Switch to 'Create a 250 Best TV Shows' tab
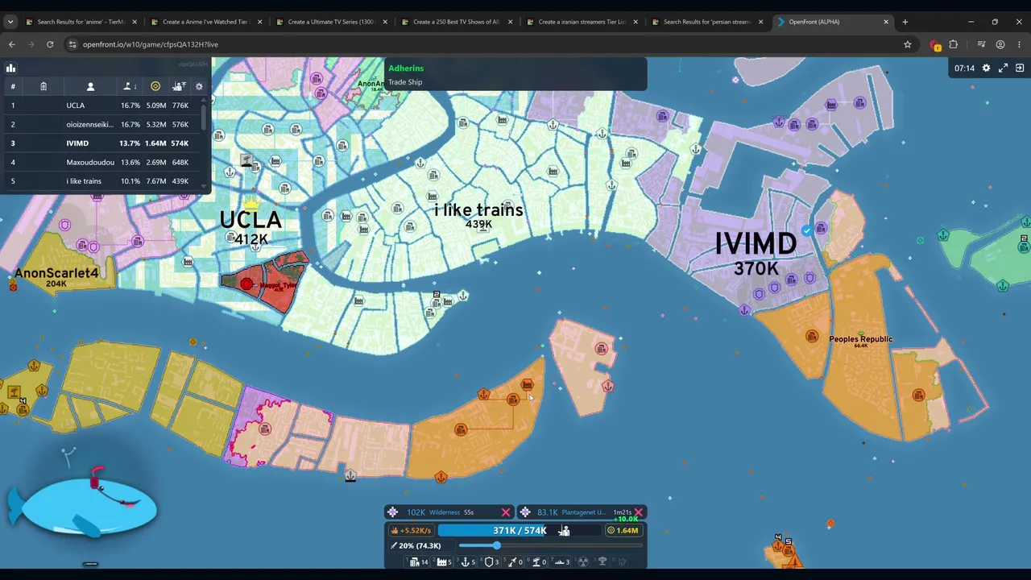Image resolution: width=1031 pixels, height=580 pixels. click(x=456, y=22)
